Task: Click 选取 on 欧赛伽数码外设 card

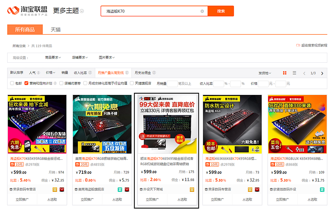Action: [312, 200]
